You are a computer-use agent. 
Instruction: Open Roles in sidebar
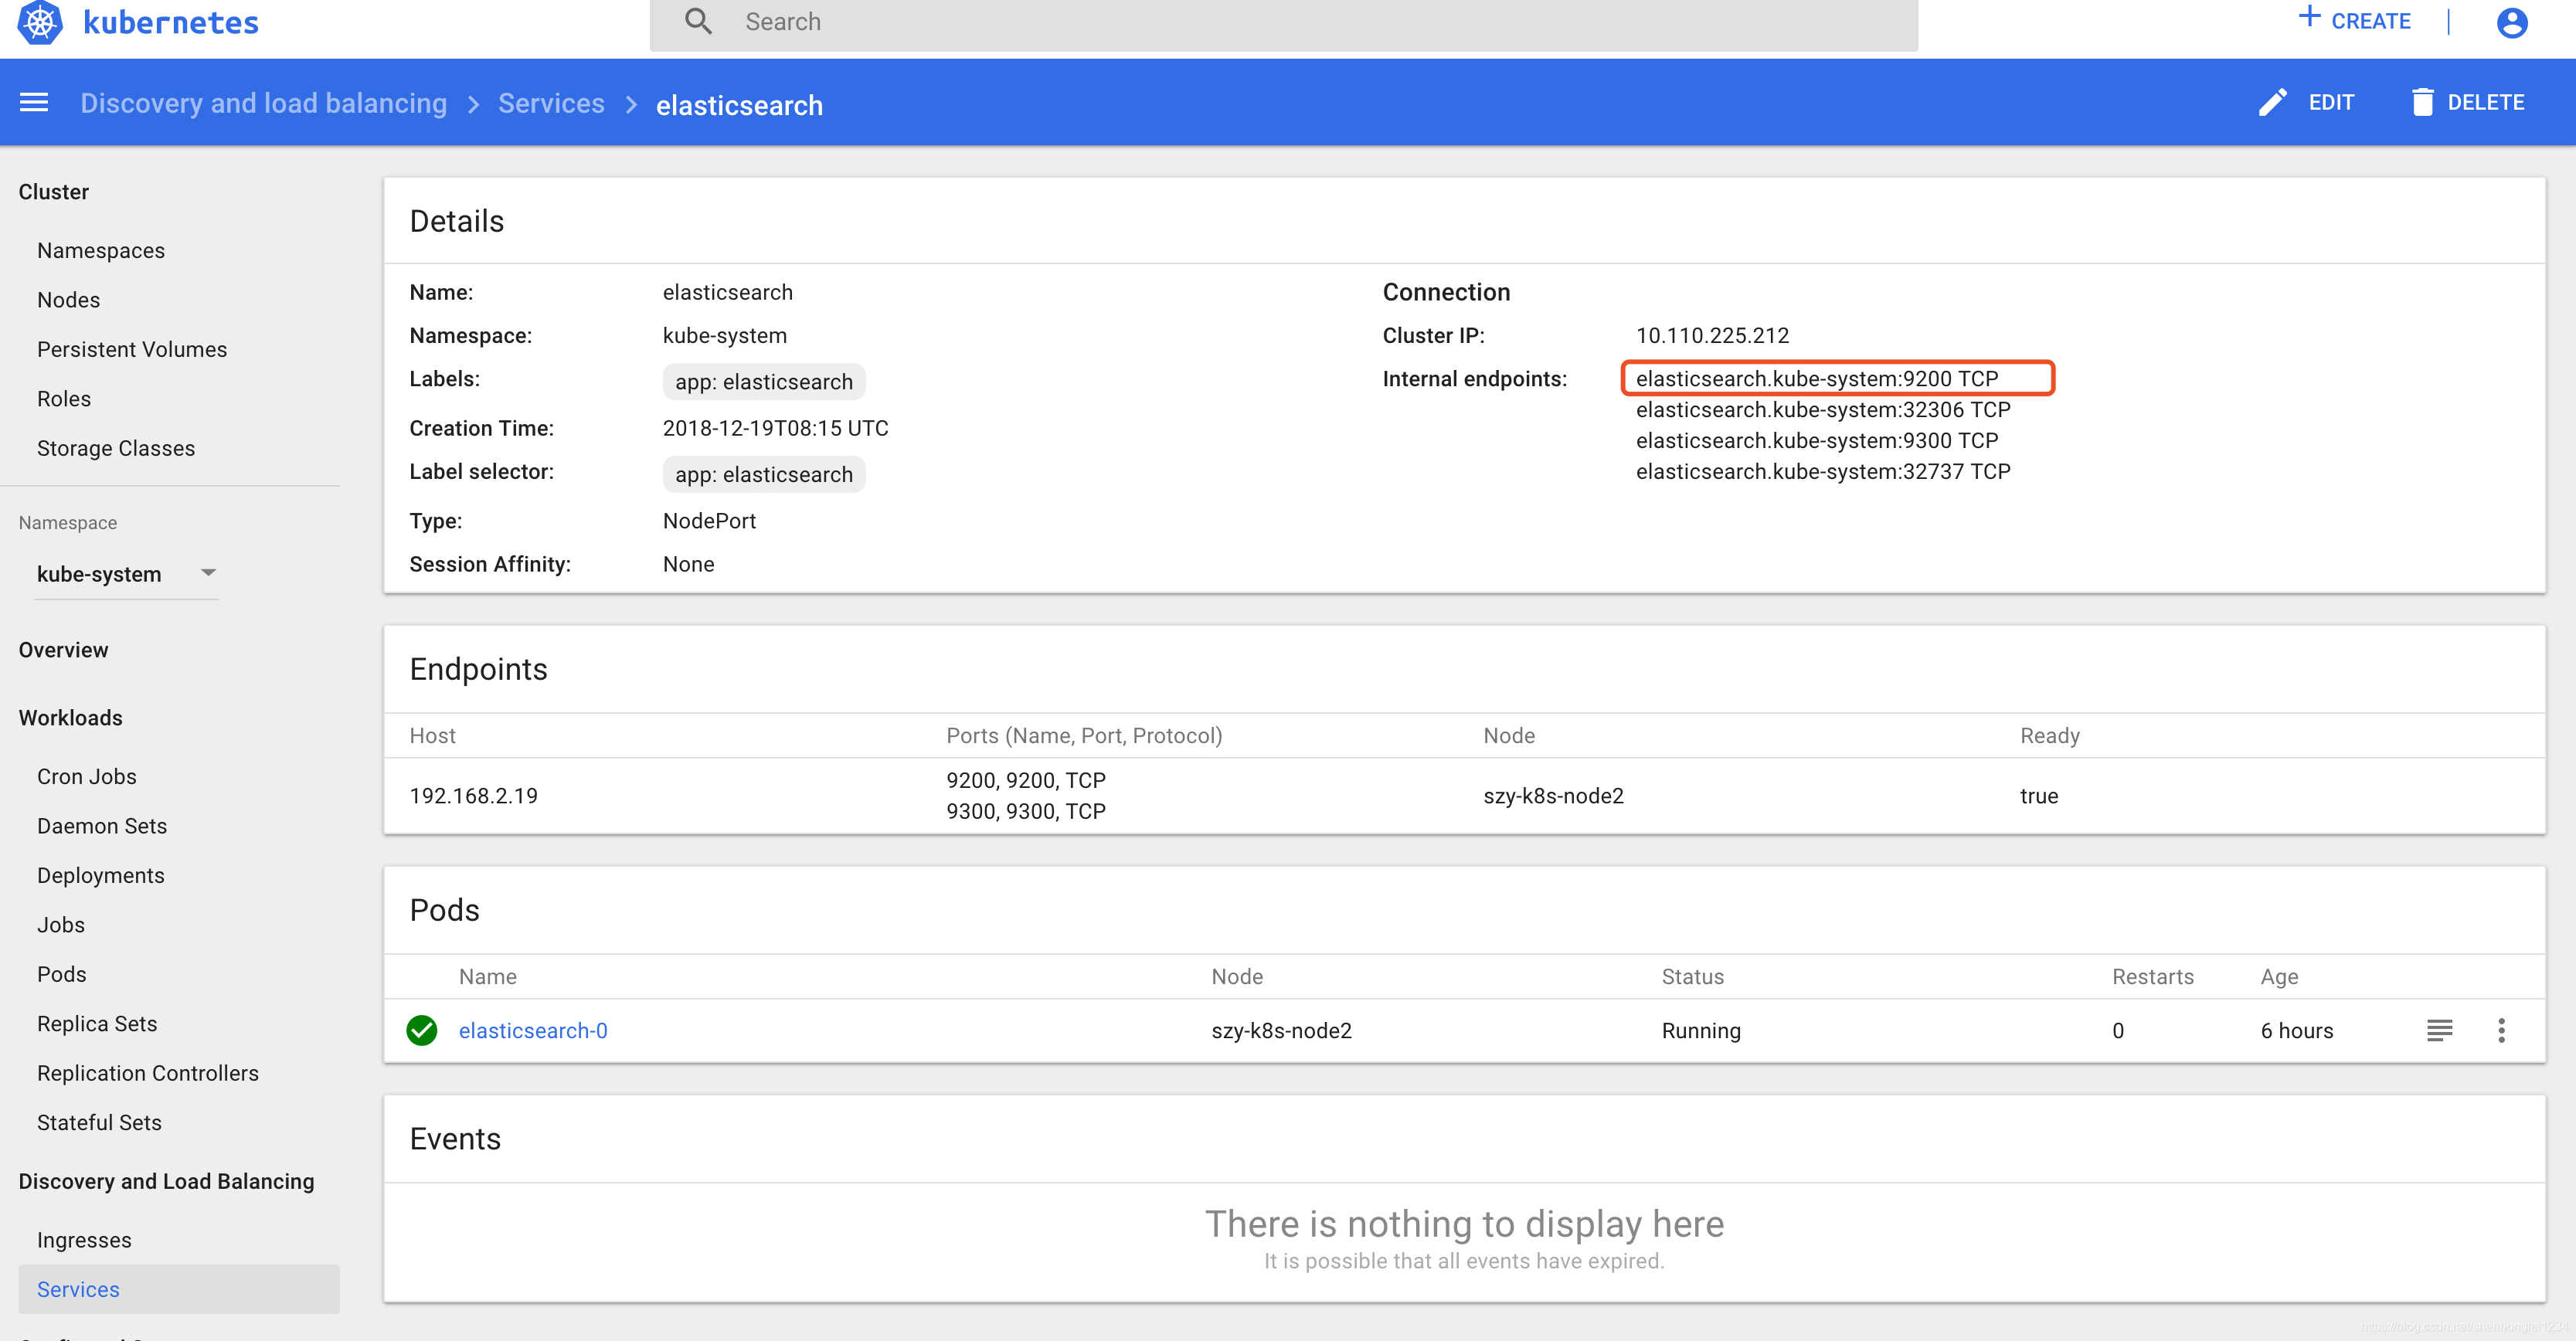pos(64,399)
